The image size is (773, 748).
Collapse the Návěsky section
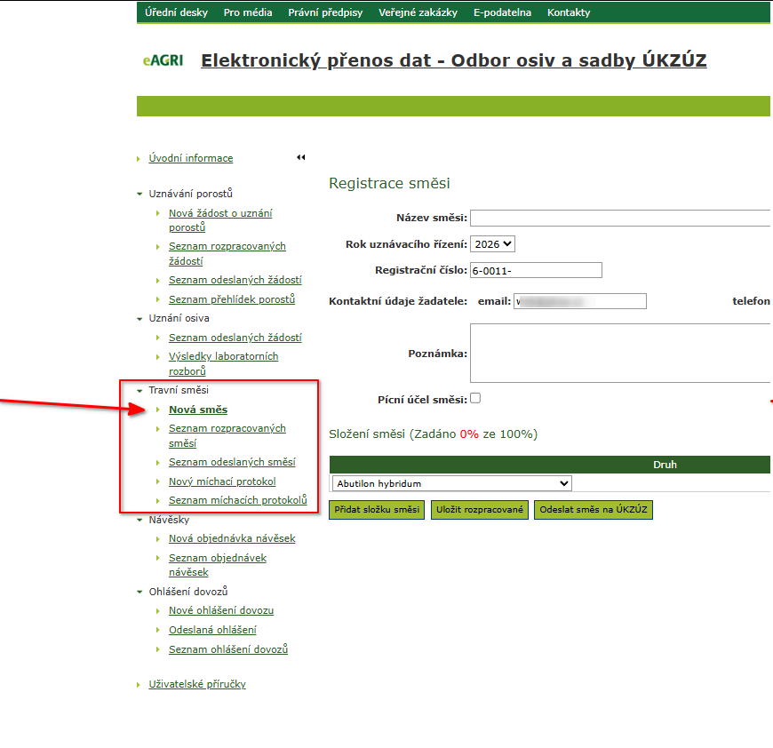(139, 520)
